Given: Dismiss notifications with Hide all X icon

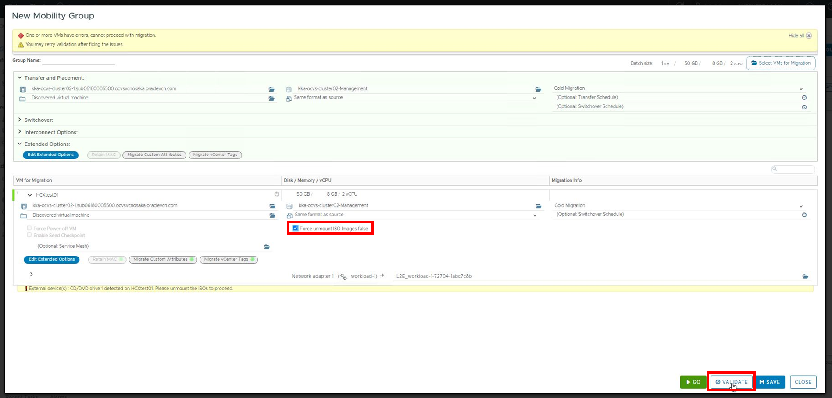Looking at the screenshot, I should pos(809,36).
